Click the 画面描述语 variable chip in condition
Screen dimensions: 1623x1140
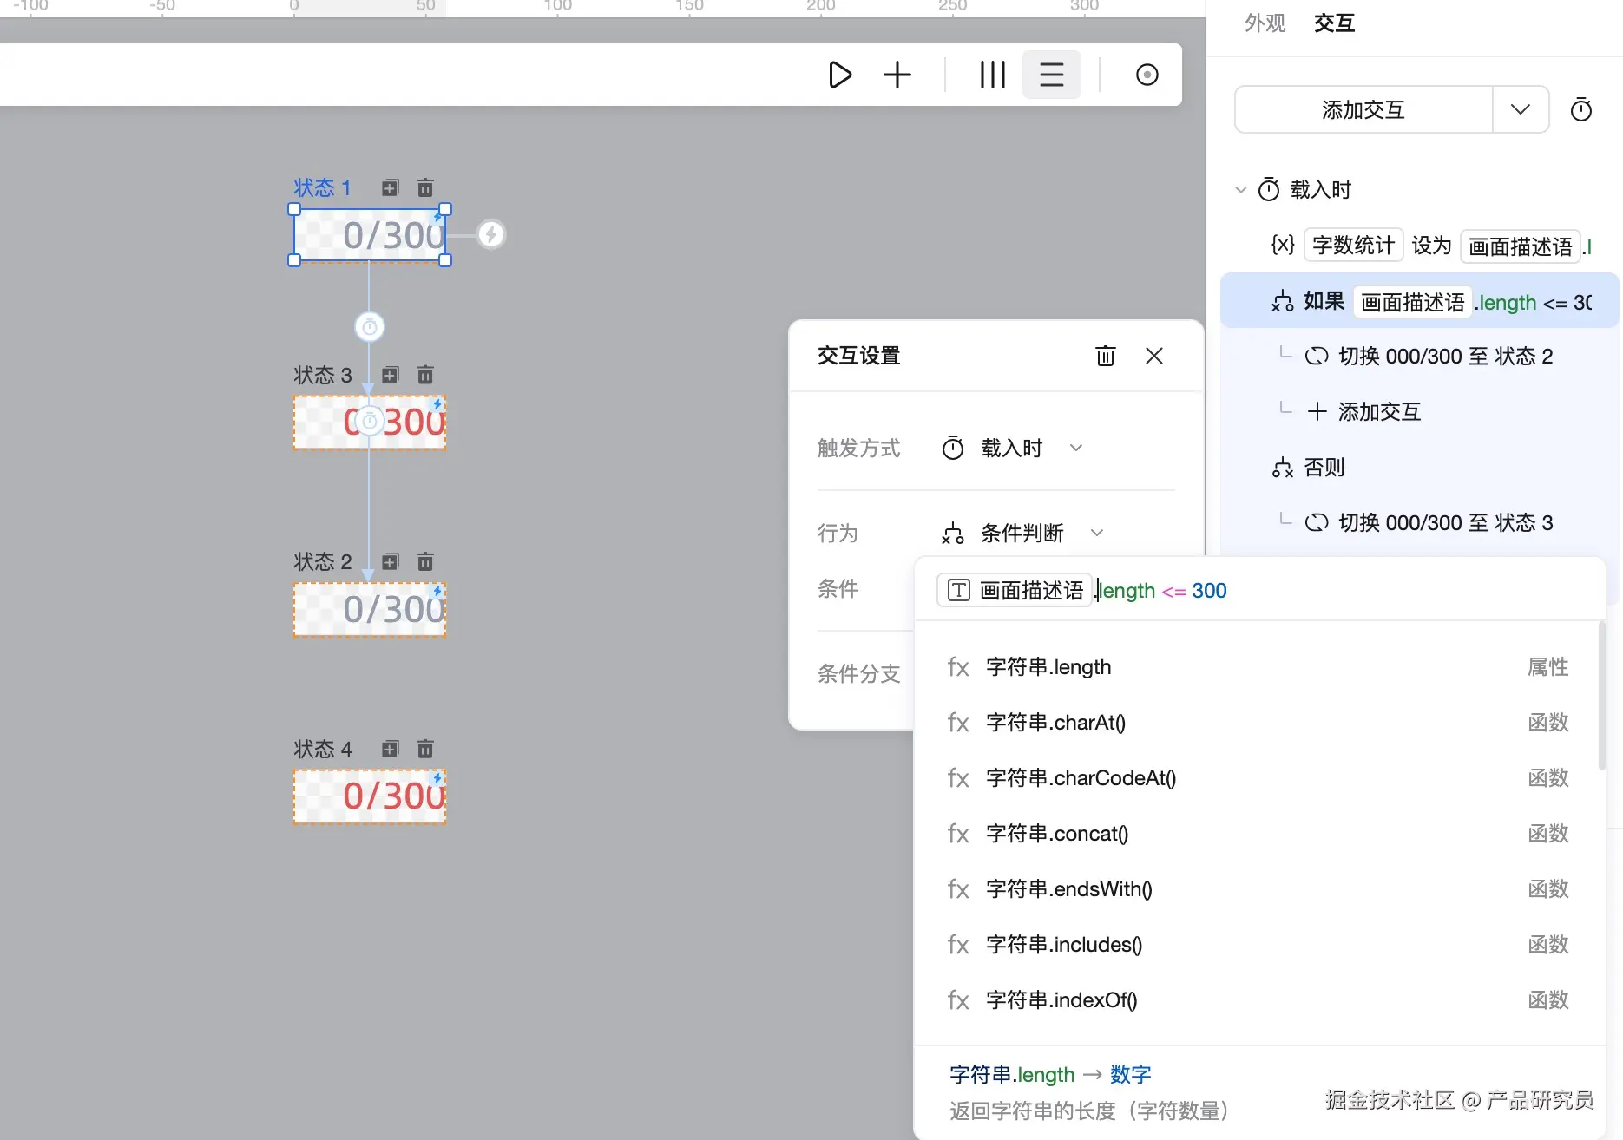[1015, 591]
